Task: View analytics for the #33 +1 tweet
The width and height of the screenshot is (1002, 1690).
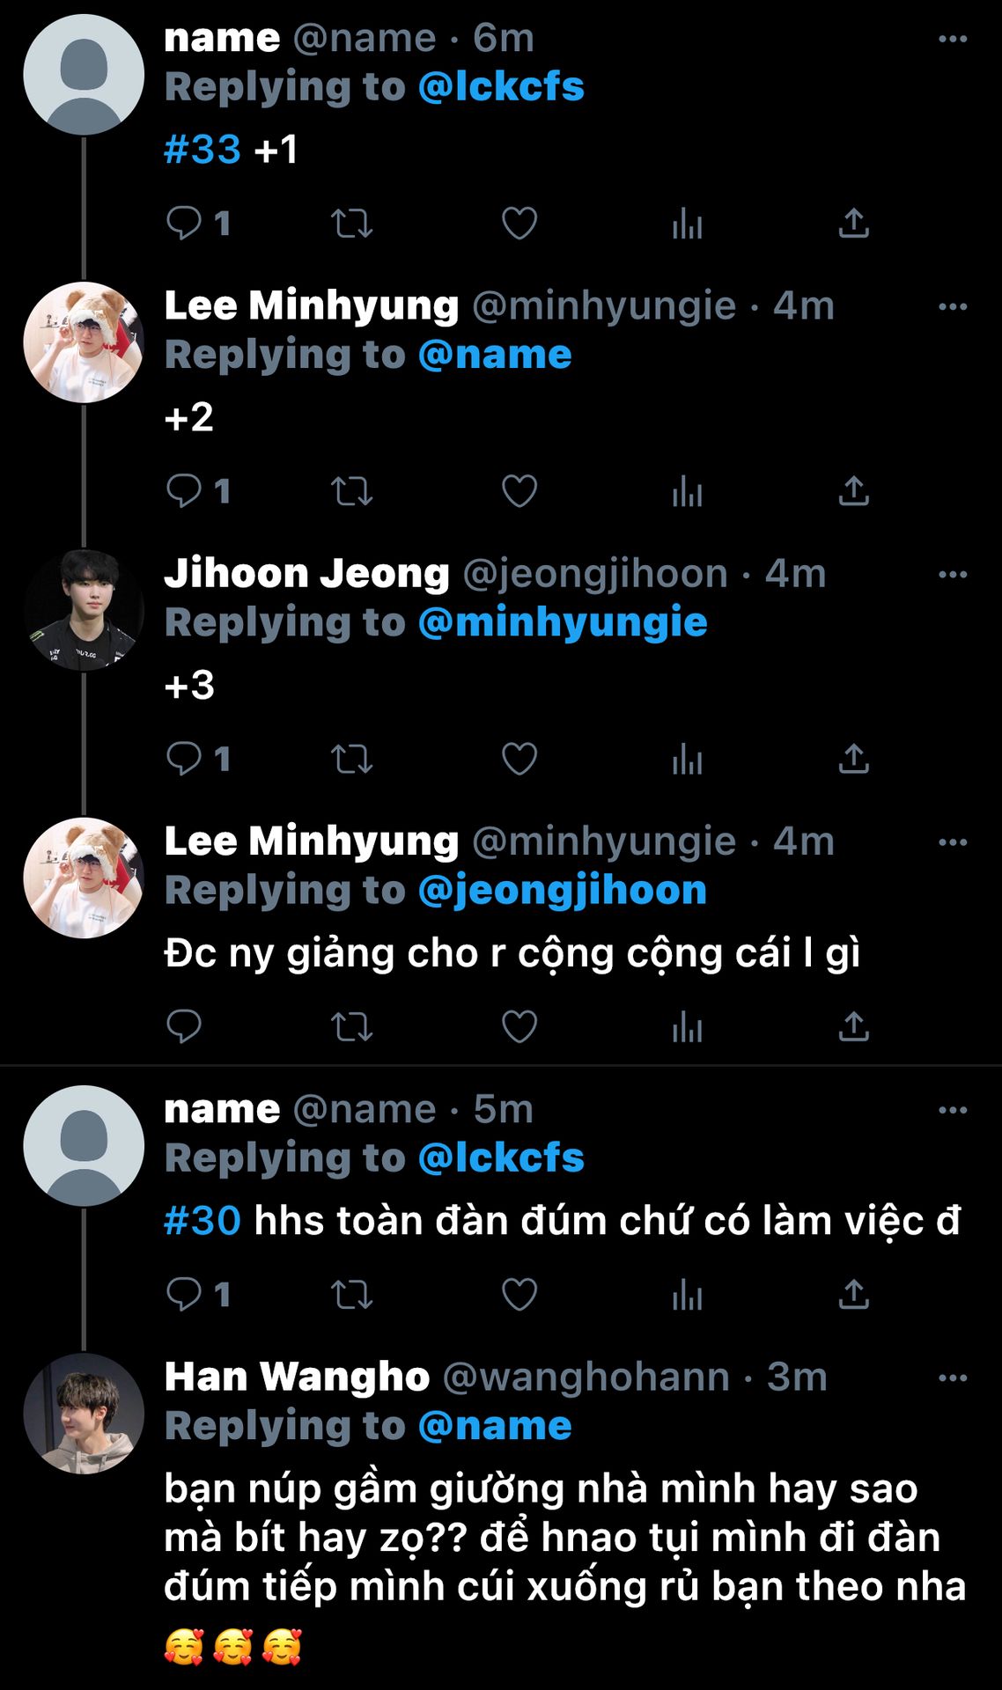Action: pyautogui.click(x=687, y=224)
